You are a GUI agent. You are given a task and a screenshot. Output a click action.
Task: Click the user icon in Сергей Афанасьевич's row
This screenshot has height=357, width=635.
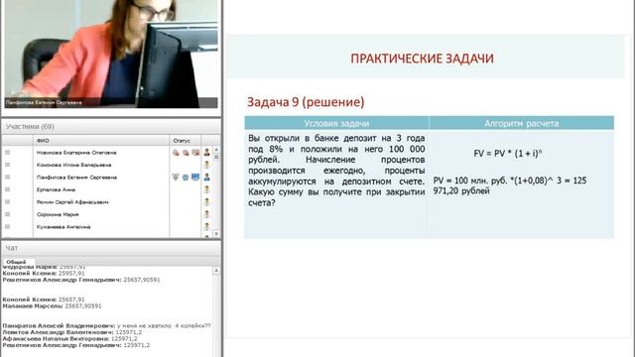[207, 202]
